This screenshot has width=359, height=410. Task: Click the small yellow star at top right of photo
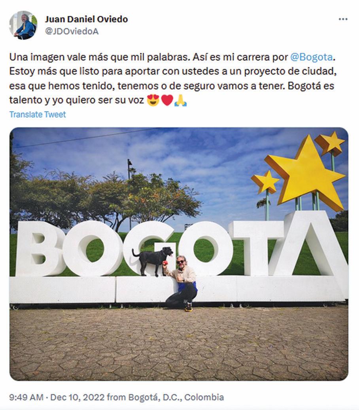tap(331, 143)
